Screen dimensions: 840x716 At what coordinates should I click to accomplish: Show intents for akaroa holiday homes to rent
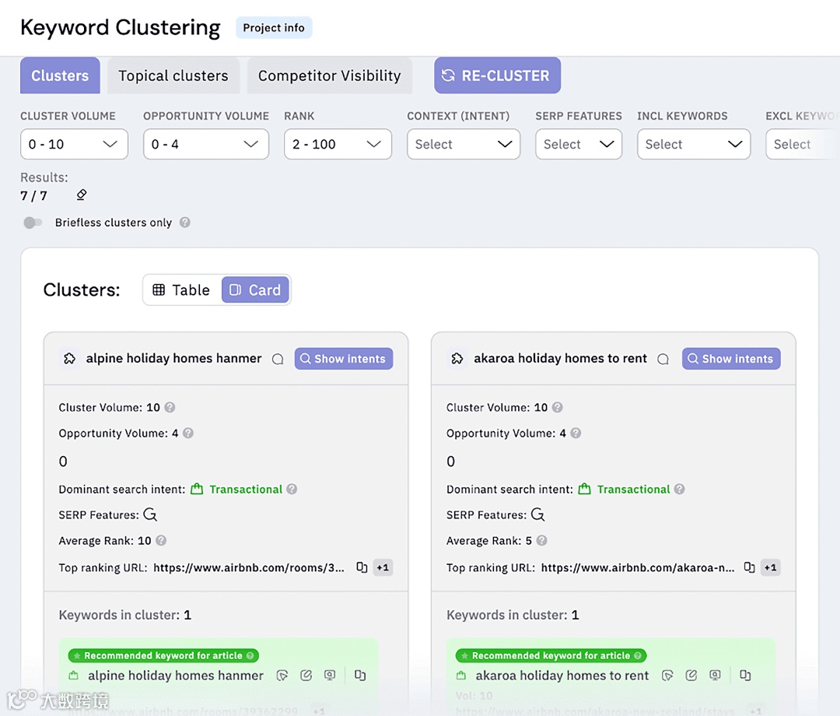(730, 359)
